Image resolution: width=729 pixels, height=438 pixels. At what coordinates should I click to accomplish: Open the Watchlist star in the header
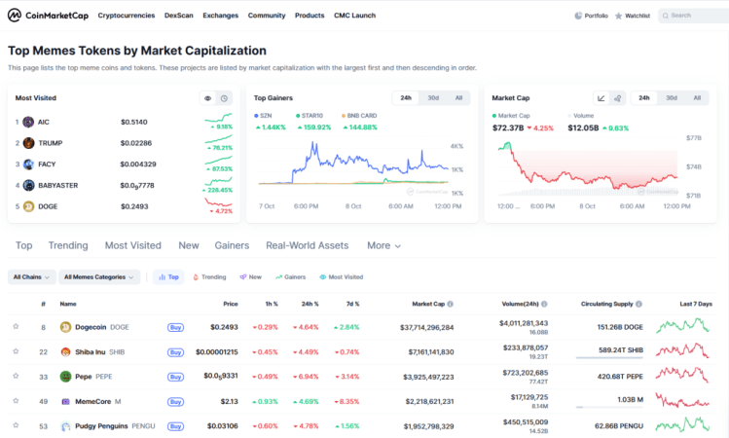point(633,16)
